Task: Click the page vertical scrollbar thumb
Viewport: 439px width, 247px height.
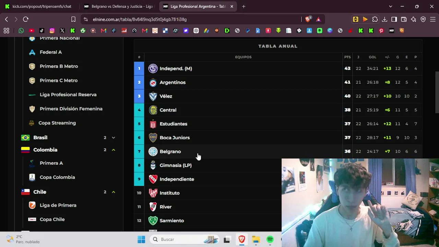Action: [x=437, y=92]
